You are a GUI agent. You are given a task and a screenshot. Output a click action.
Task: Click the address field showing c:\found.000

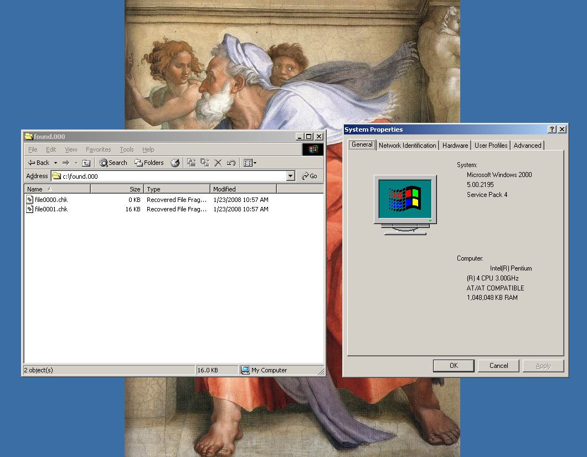click(172, 176)
